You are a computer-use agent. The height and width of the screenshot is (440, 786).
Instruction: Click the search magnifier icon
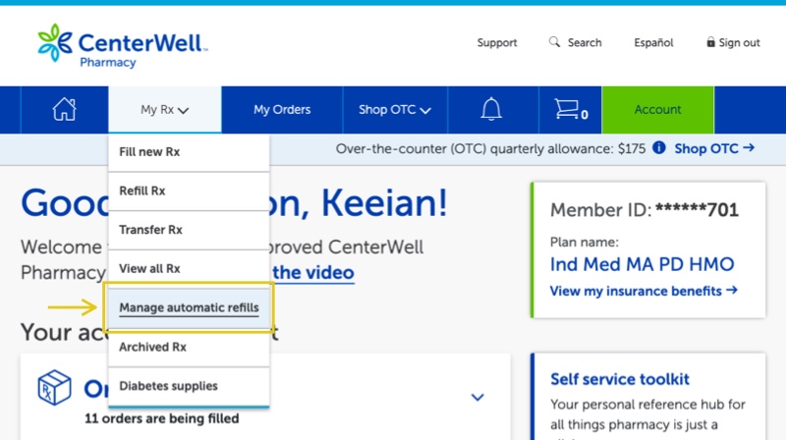click(x=554, y=42)
